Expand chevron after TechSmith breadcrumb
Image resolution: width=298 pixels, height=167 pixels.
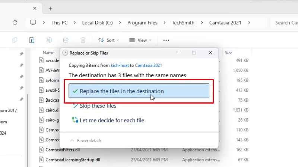(202, 23)
